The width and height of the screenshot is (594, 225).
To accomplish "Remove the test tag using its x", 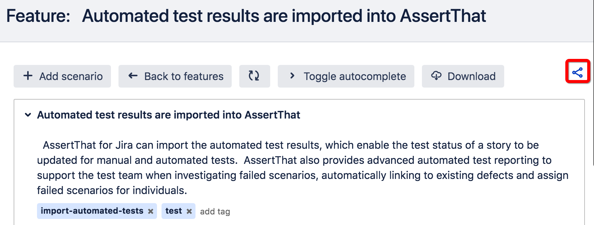I will [x=189, y=211].
